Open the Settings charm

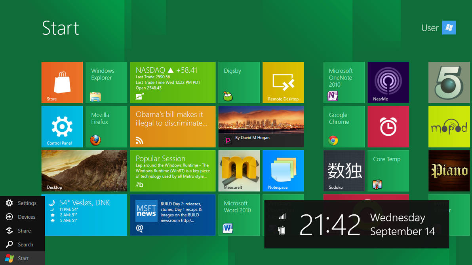pos(22,203)
